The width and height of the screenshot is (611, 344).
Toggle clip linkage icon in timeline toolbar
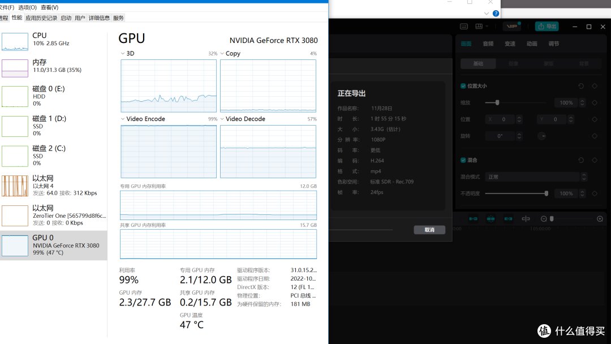508,219
